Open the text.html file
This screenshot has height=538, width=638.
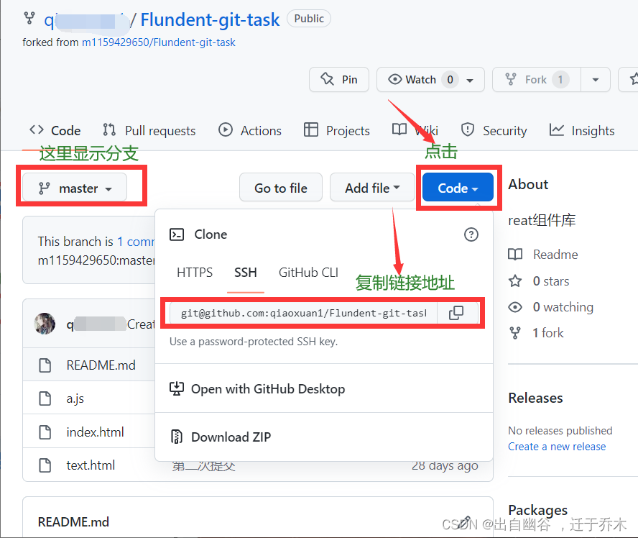pyautogui.click(x=91, y=465)
